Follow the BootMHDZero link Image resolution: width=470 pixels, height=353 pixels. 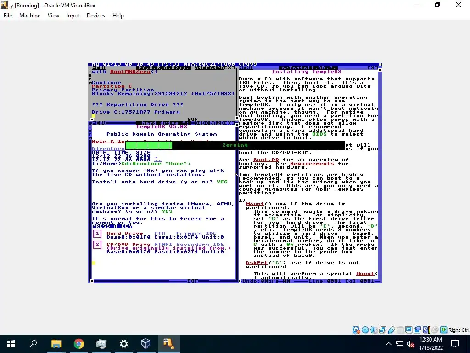click(130, 71)
